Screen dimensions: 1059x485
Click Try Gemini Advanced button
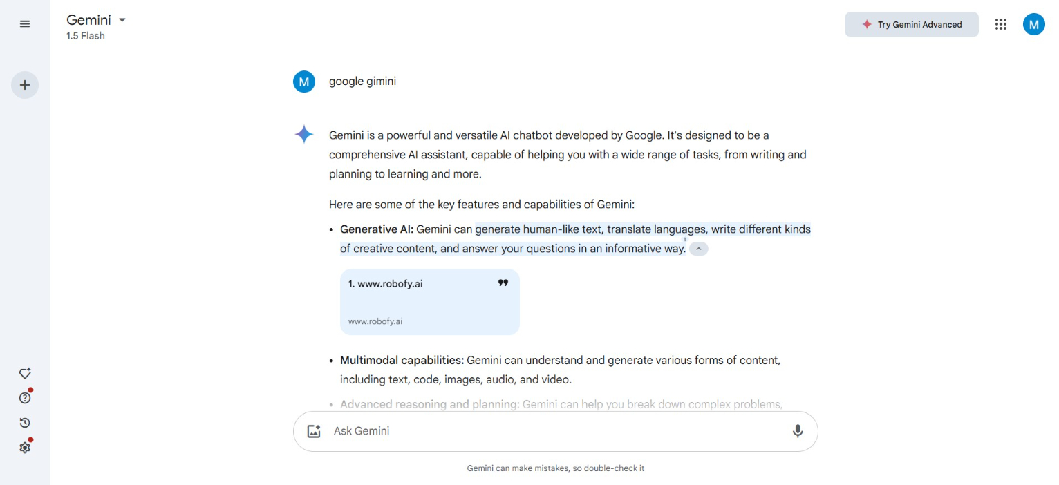911,24
